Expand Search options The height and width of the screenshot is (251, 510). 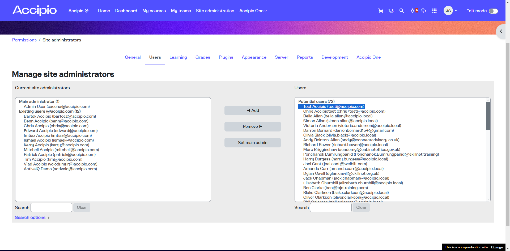(x=32, y=218)
